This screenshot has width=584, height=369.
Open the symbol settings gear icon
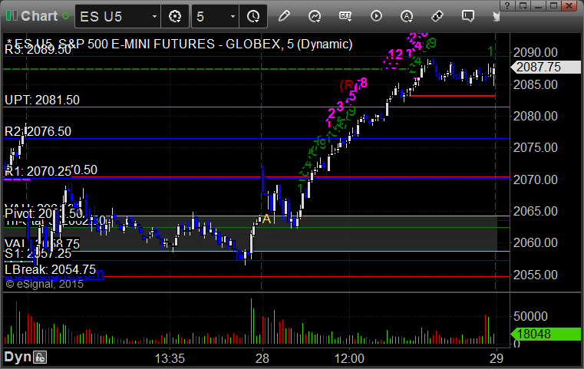[175, 16]
